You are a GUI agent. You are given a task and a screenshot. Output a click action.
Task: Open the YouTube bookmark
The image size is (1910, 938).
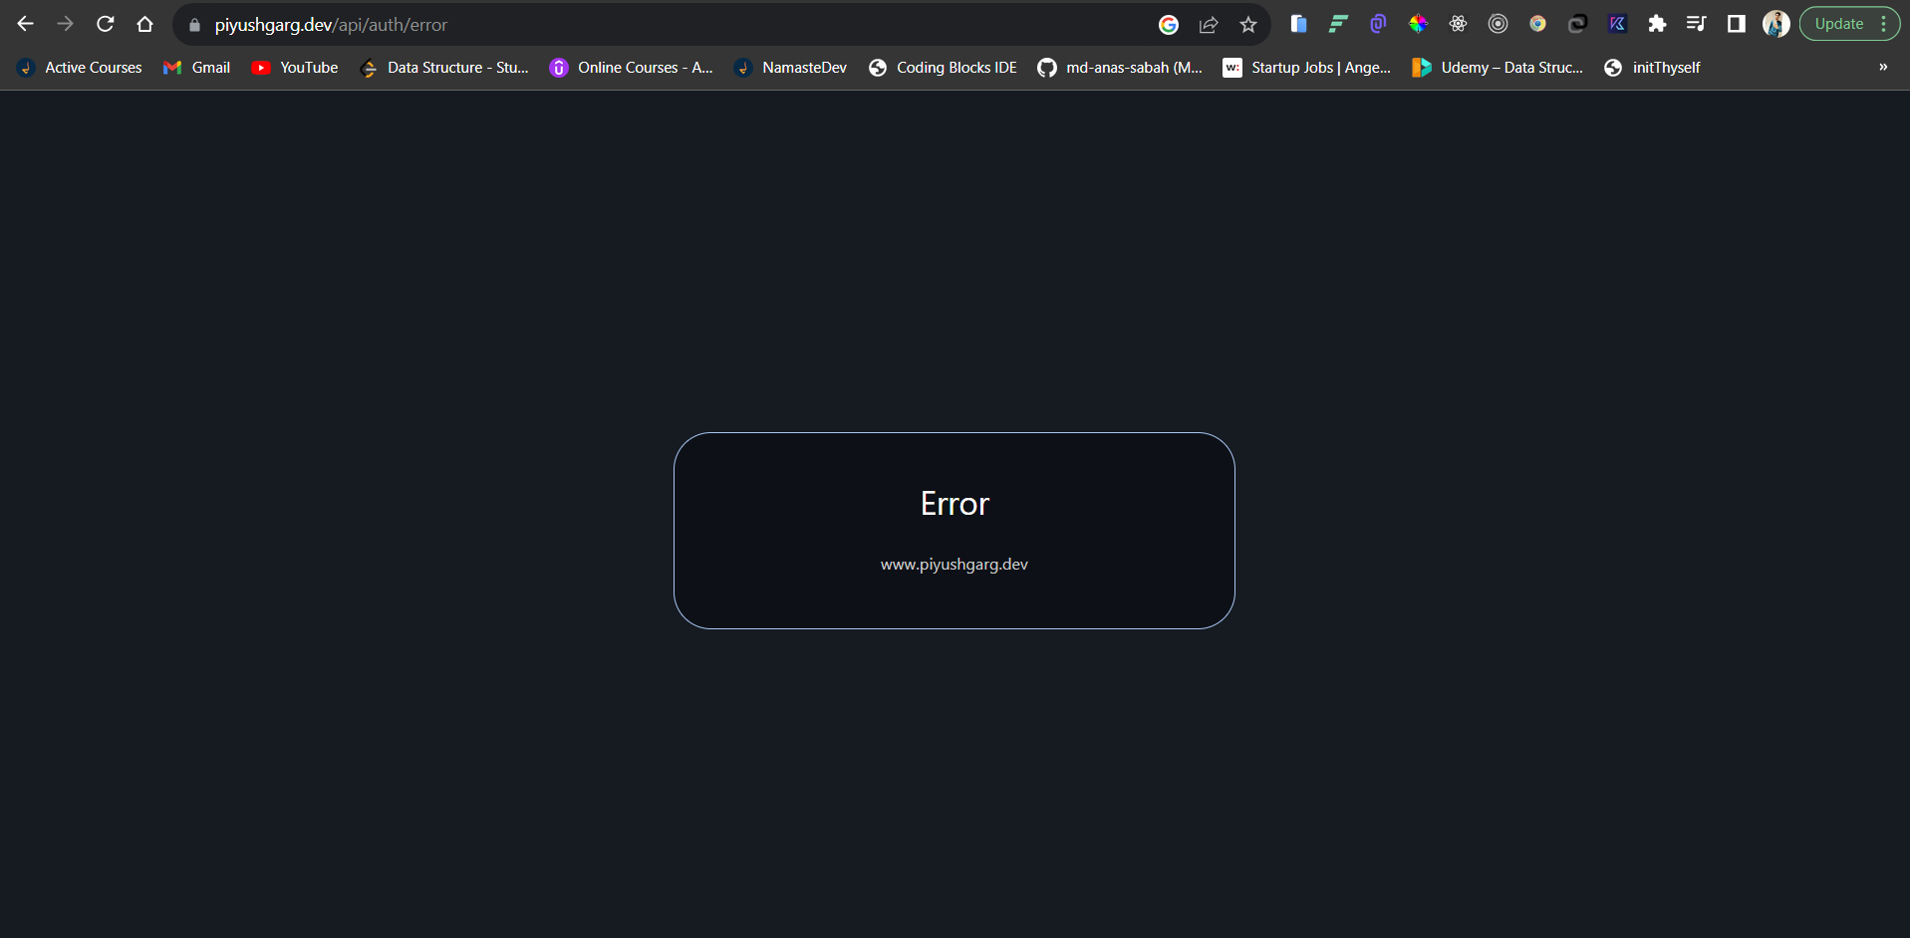[x=295, y=68]
